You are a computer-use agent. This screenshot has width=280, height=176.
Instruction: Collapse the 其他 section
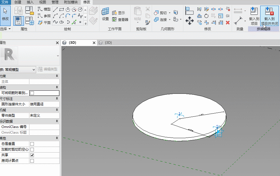57,138
